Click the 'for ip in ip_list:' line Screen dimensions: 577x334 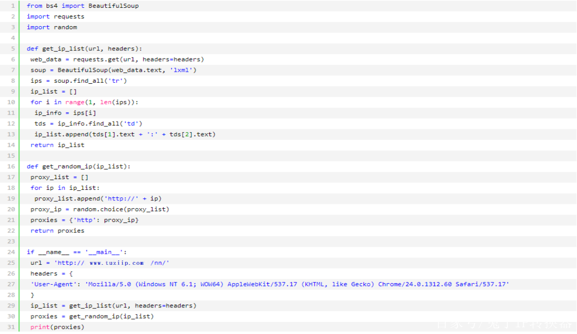point(65,188)
